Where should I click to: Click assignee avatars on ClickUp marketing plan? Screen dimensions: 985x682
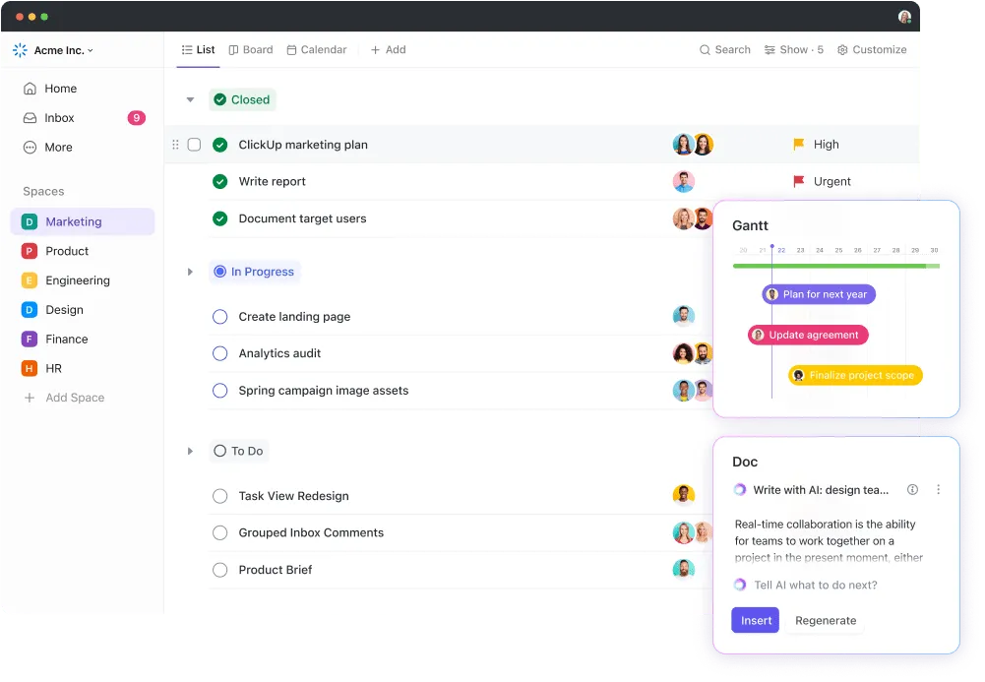[x=693, y=145]
